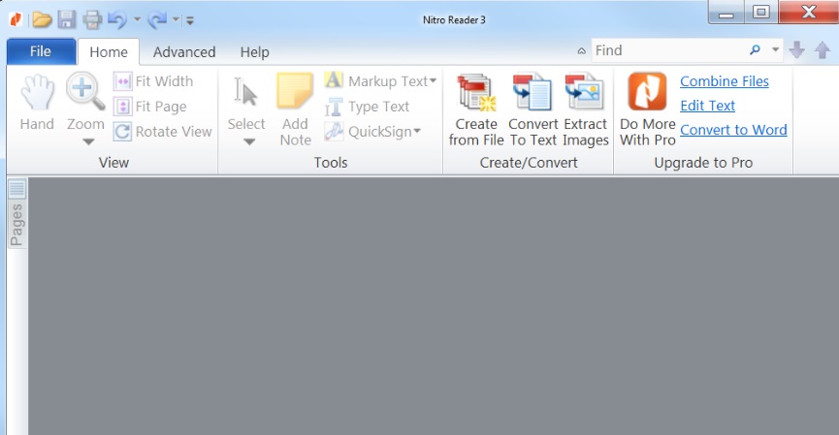Image resolution: width=839 pixels, height=435 pixels.
Task: Expand the Zoom dropdown arrow
Action: coord(88,141)
